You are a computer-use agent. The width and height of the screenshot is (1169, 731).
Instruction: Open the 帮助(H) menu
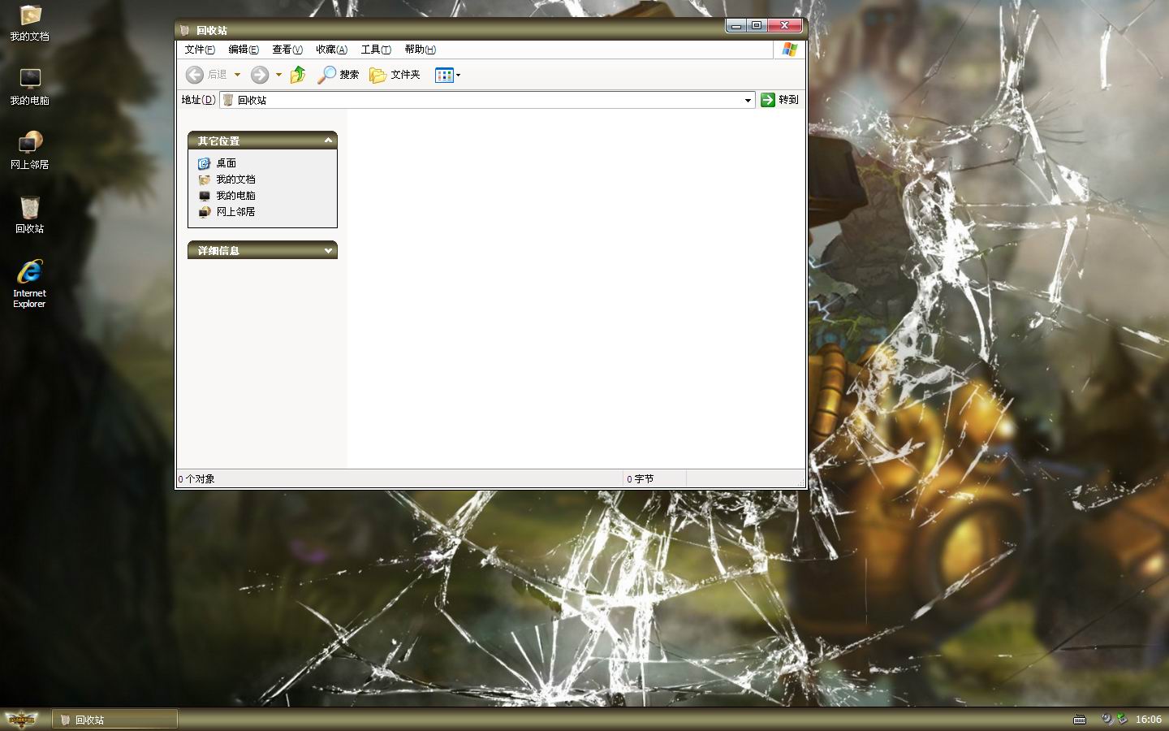pos(420,50)
